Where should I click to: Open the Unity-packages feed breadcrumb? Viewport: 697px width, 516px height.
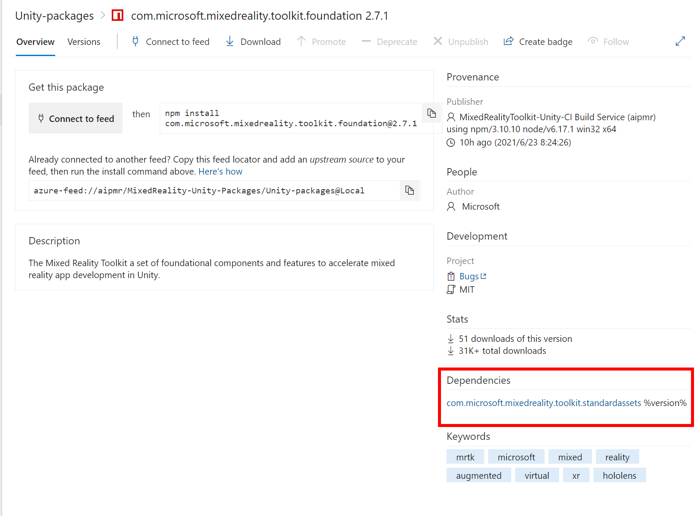(54, 16)
